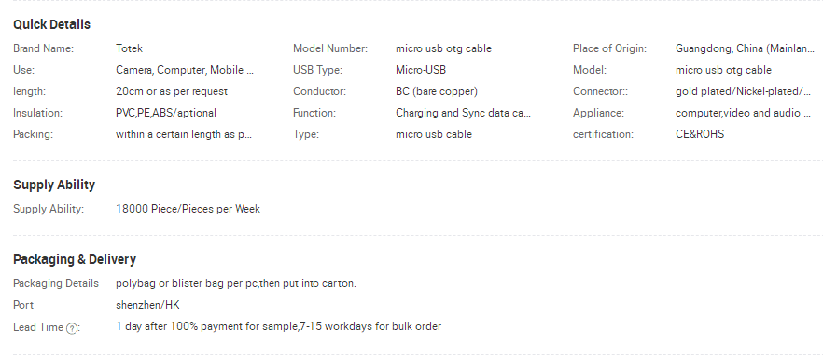823x357 pixels.
Task: Select the Quick Details heading
Action: 51,24
